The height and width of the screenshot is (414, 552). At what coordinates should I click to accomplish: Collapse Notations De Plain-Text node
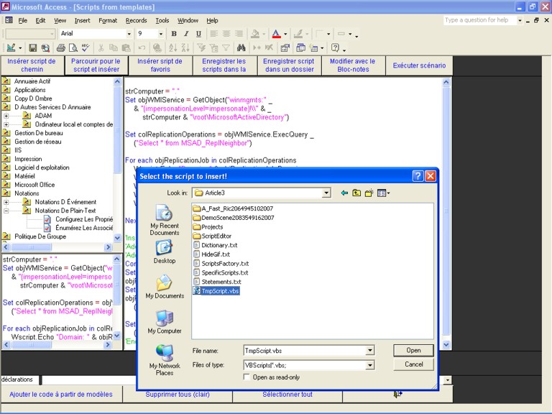coord(6,211)
